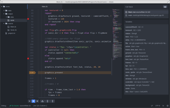Select the graphics Graphics2d variable
The image size is (170, 108).
point(146,56)
